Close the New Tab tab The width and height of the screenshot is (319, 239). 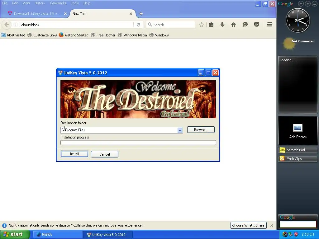coord(131,14)
